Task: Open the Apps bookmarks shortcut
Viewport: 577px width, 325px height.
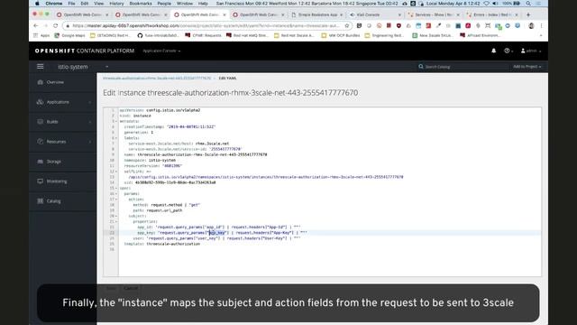Action: point(41,35)
